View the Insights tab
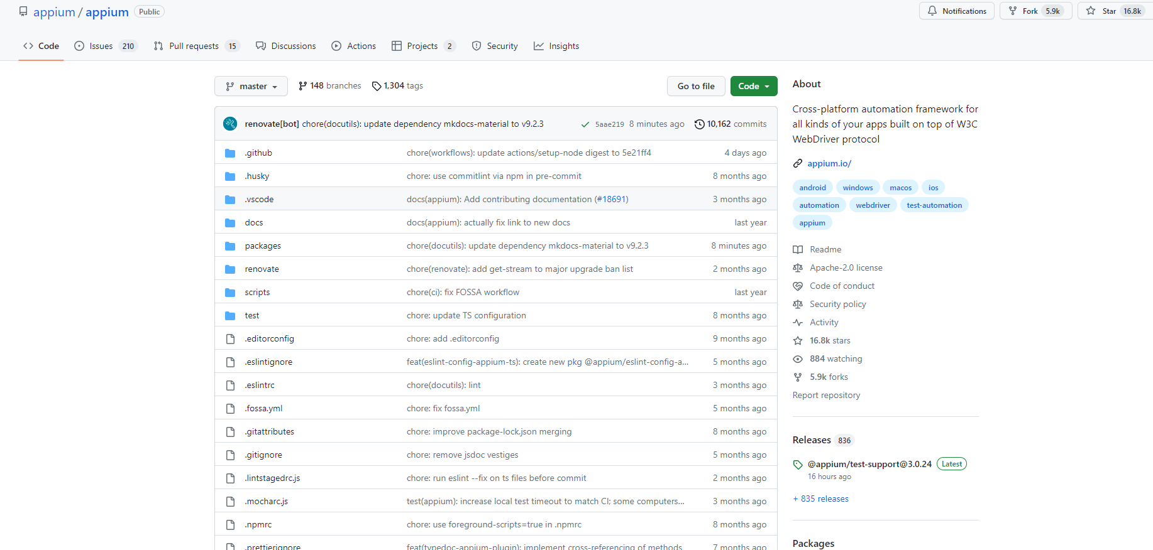The height and width of the screenshot is (550, 1153). (556, 46)
